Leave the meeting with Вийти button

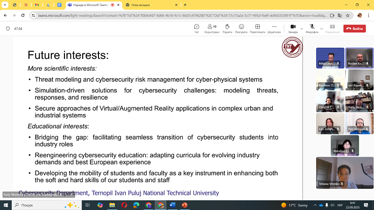tap(354, 29)
